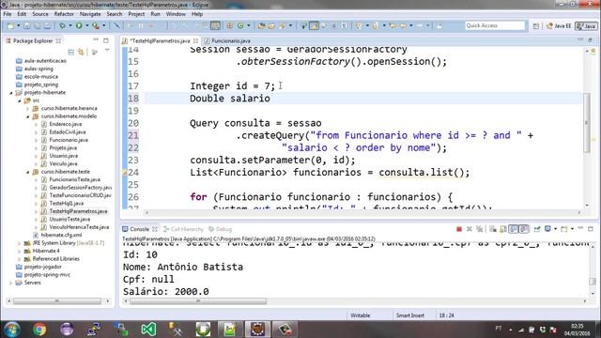
Task: Select Endereco.java in Package Explorer
Action: point(65,124)
